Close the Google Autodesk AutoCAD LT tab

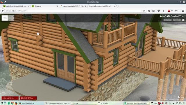[x=86, y=6]
